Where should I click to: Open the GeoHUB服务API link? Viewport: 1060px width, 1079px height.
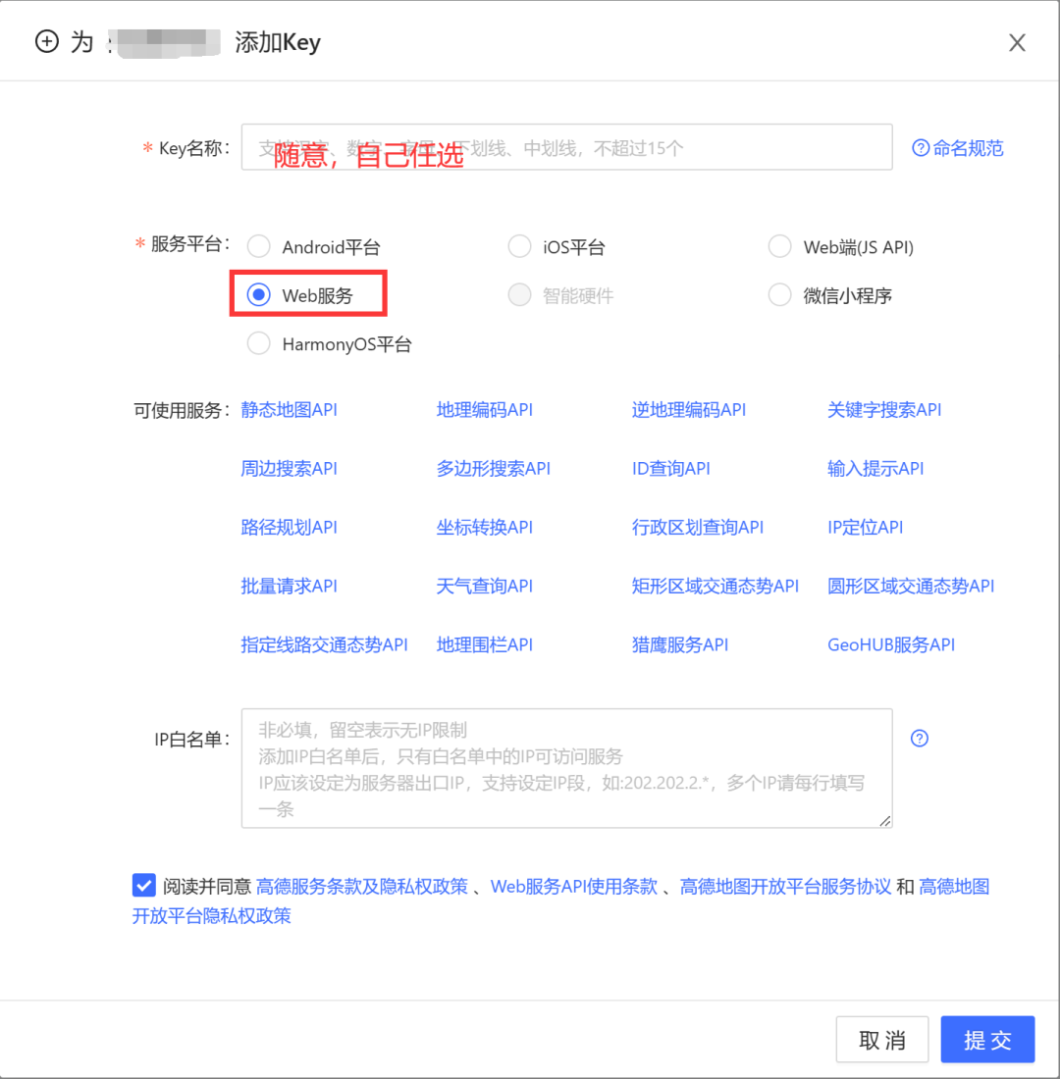click(891, 644)
